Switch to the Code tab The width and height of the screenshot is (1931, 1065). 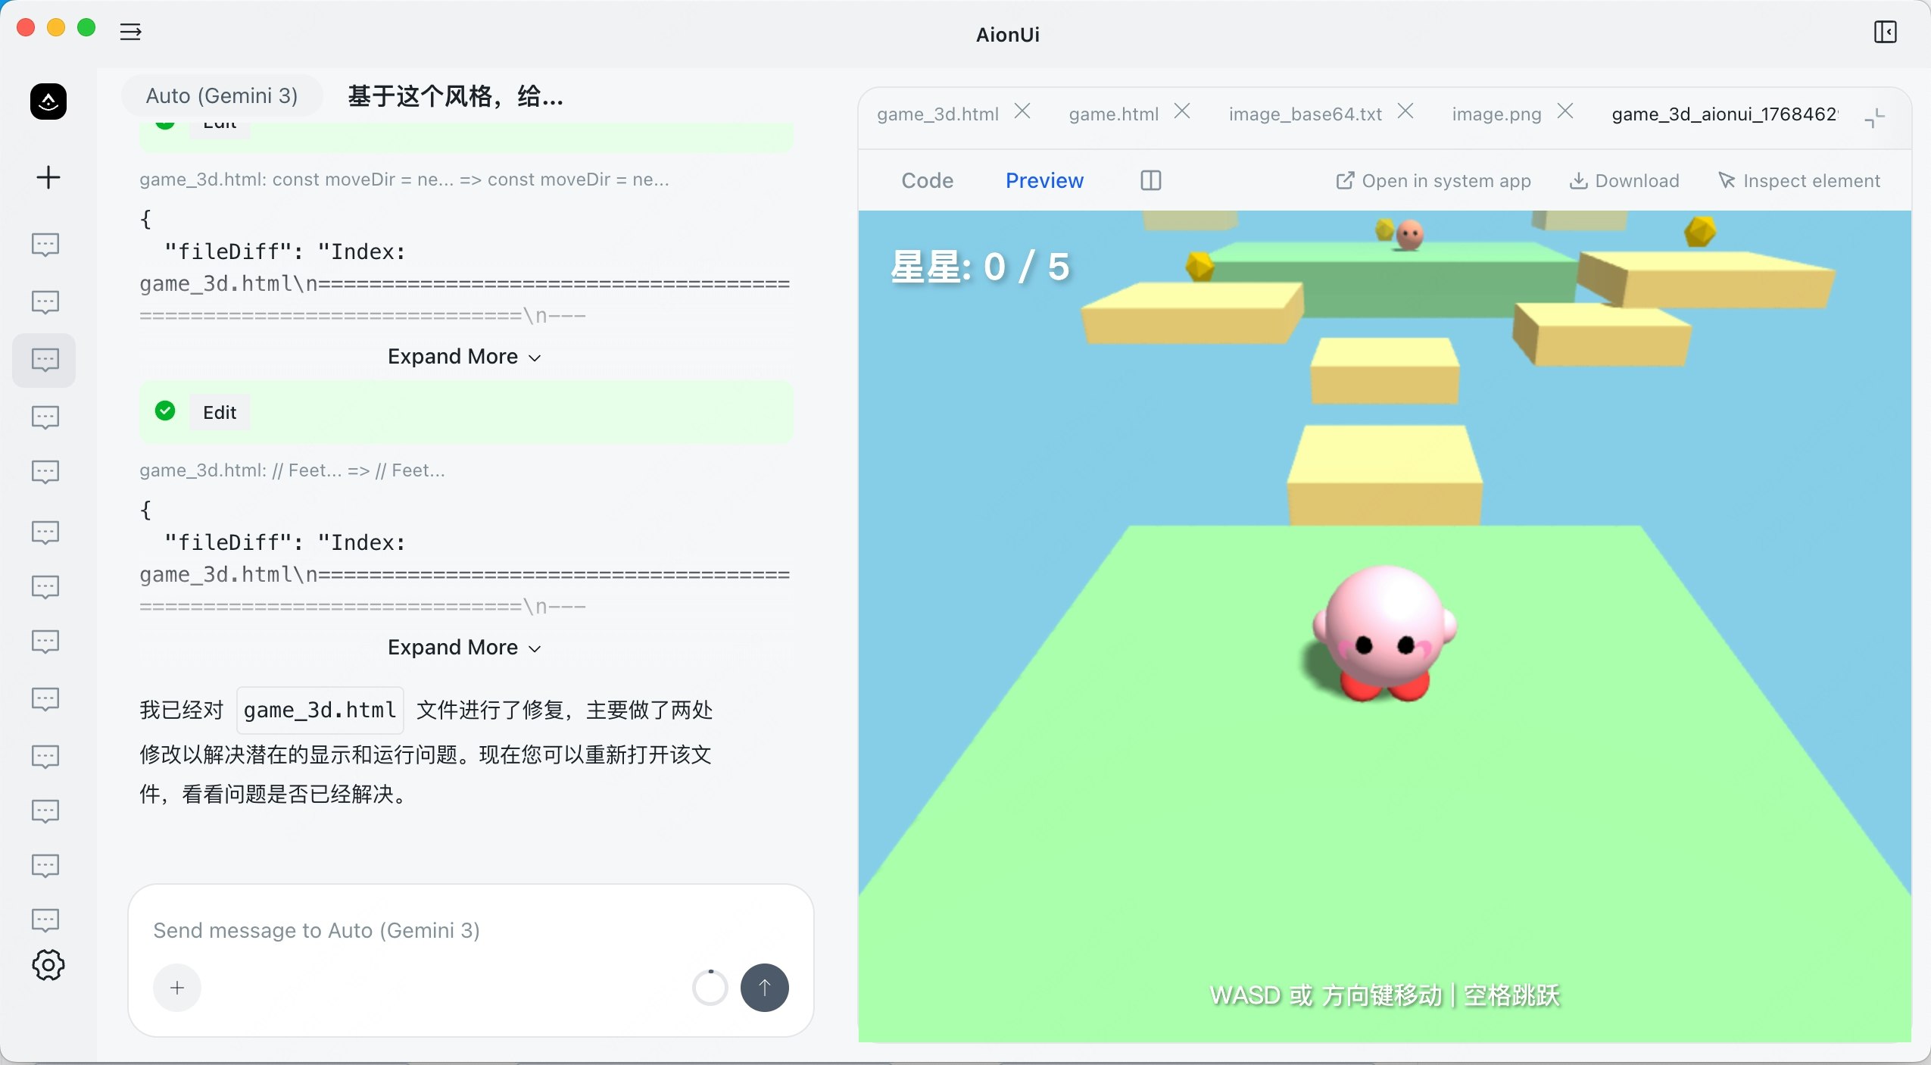point(927,180)
